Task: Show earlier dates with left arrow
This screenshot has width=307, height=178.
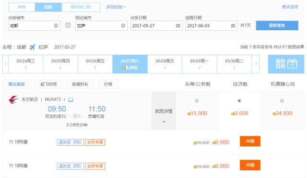Action: (5, 64)
